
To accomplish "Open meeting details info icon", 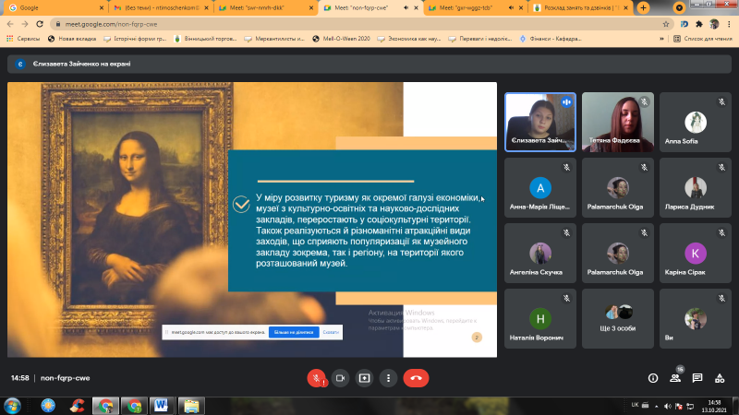I will pos(653,378).
